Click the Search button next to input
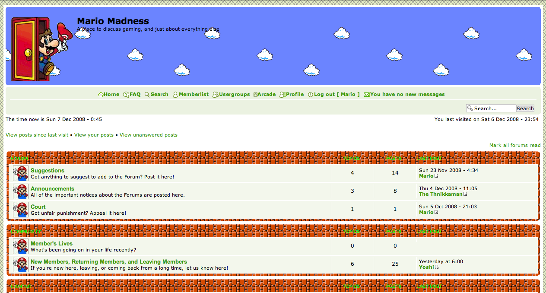The width and height of the screenshot is (546, 293). pyautogui.click(x=525, y=108)
